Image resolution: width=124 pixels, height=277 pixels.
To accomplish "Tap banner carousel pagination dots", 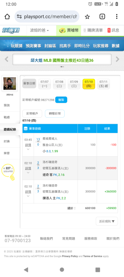I will click(62, 67).
